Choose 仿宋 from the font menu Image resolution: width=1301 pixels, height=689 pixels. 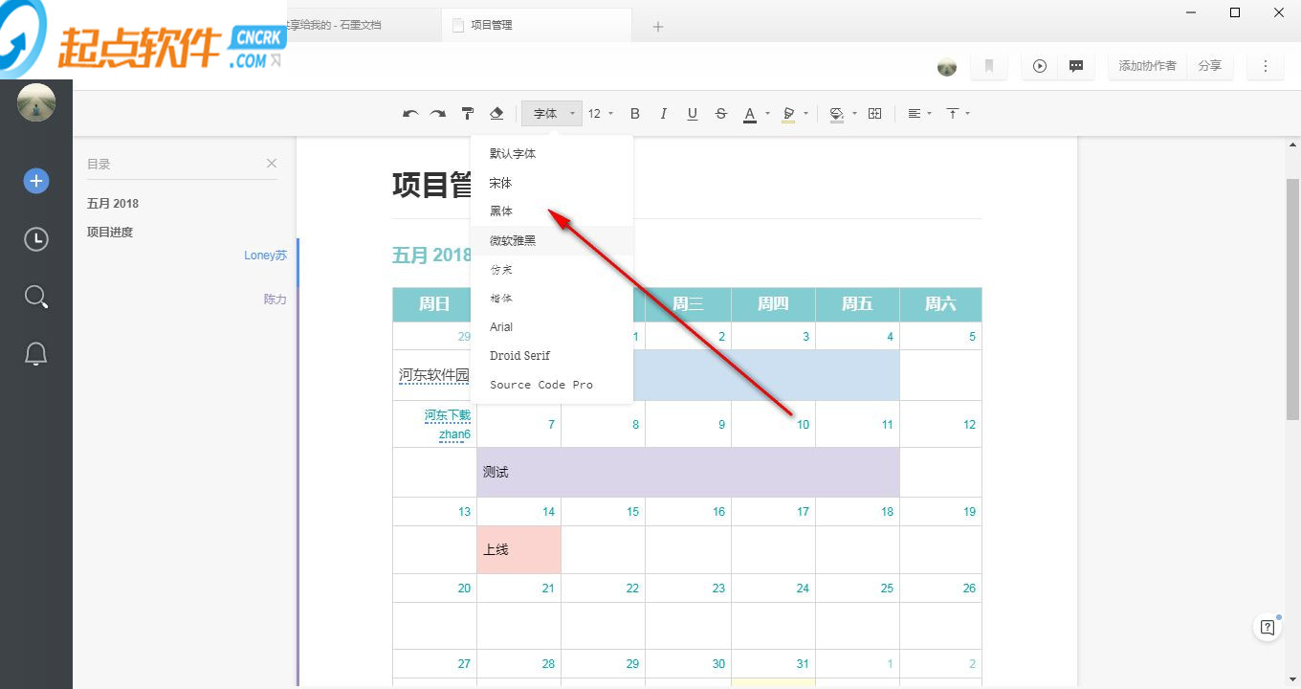click(x=552, y=270)
